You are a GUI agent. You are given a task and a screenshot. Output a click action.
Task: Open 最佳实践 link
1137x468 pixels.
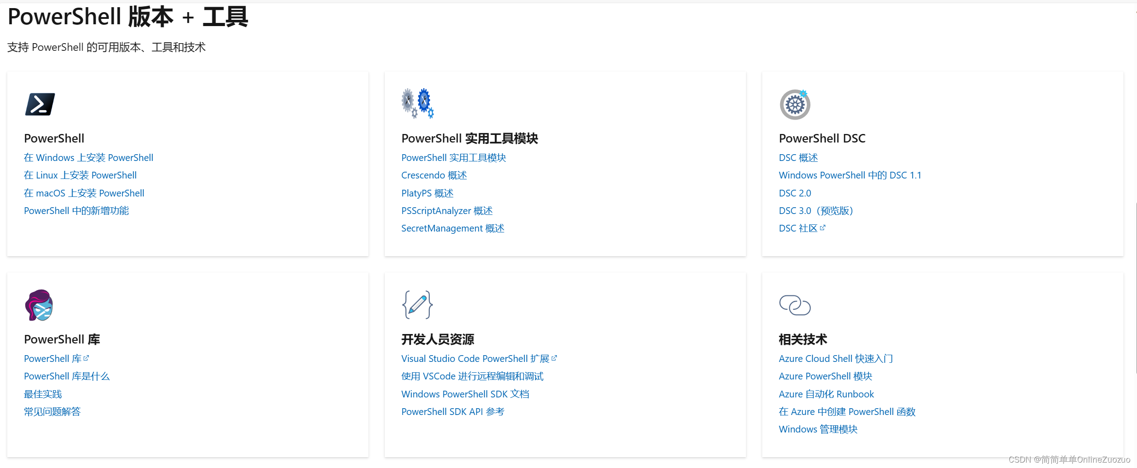pos(43,394)
